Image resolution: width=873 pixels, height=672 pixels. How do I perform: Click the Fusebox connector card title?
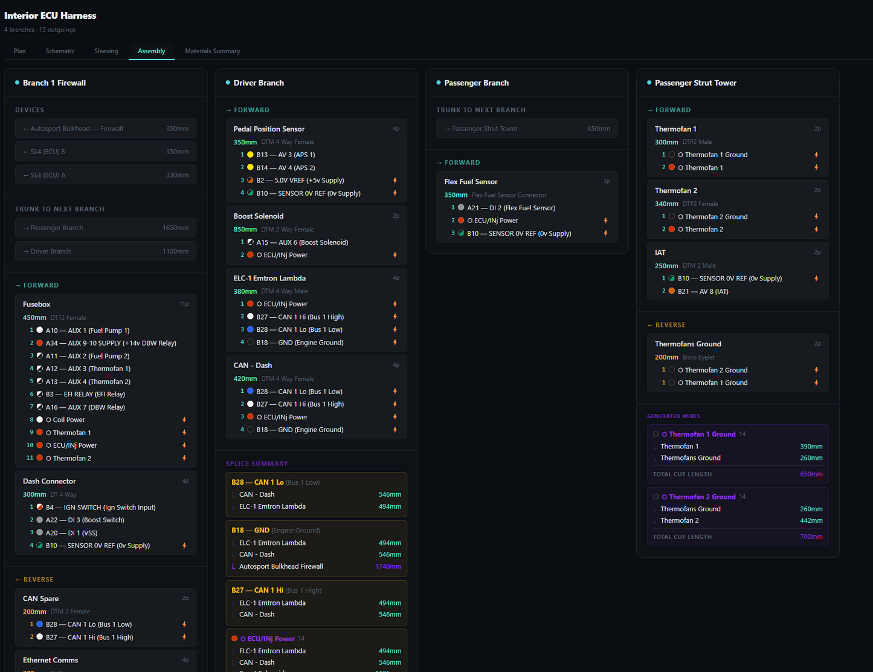click(x=37, y=305)
